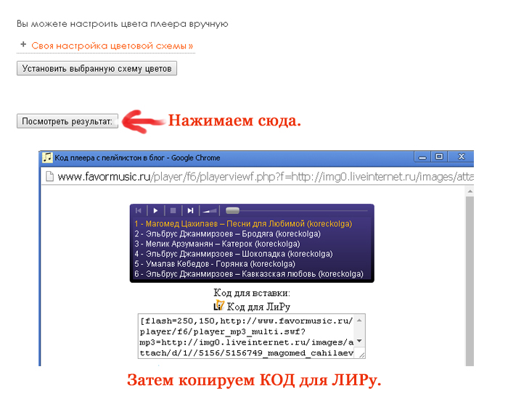Click the code textarea scroll down arrow

click(x=359, y=341)
